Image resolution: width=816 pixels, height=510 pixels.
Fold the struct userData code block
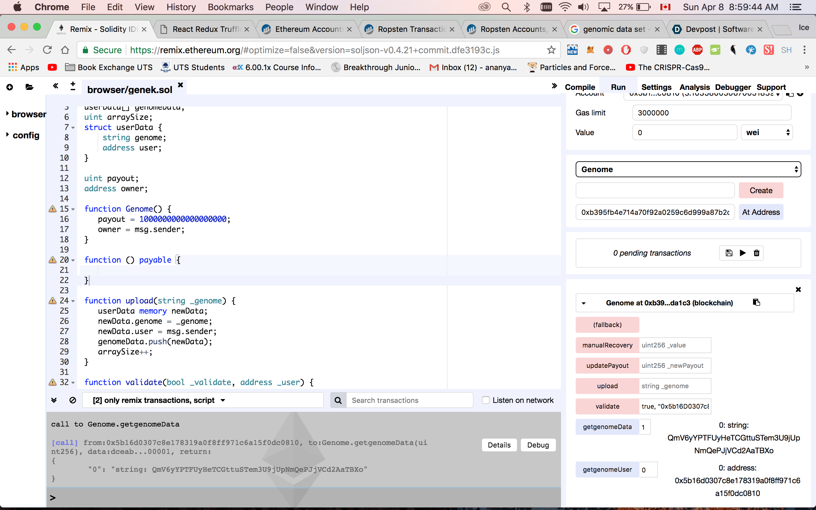73,128
